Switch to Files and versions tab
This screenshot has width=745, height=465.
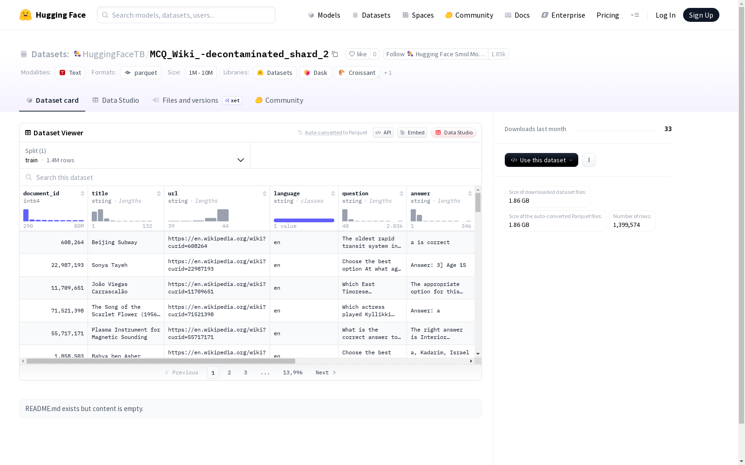pyautogui.click(x=197, y=100)
